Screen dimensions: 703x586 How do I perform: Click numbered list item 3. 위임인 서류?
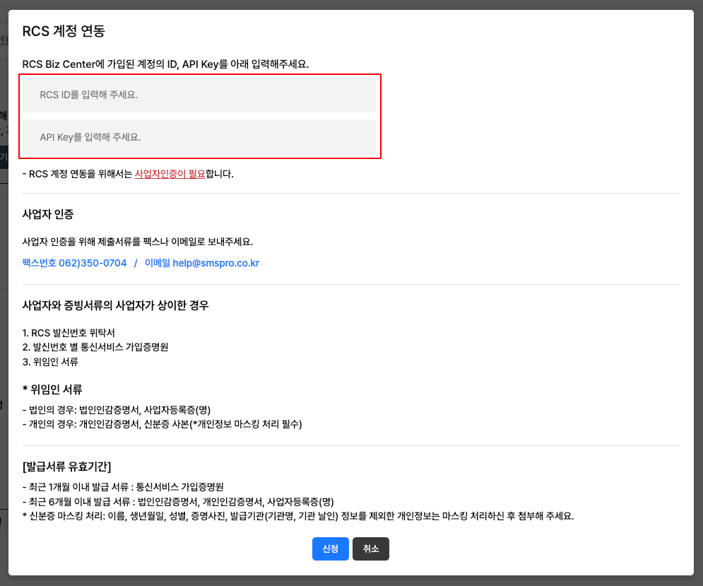50,362
